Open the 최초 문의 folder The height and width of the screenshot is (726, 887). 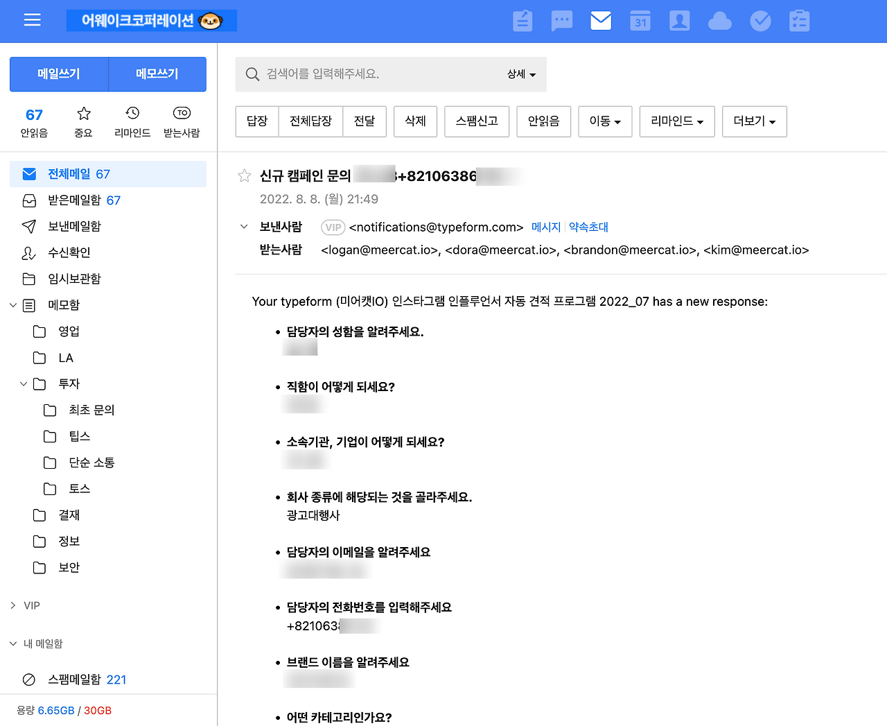91,410
